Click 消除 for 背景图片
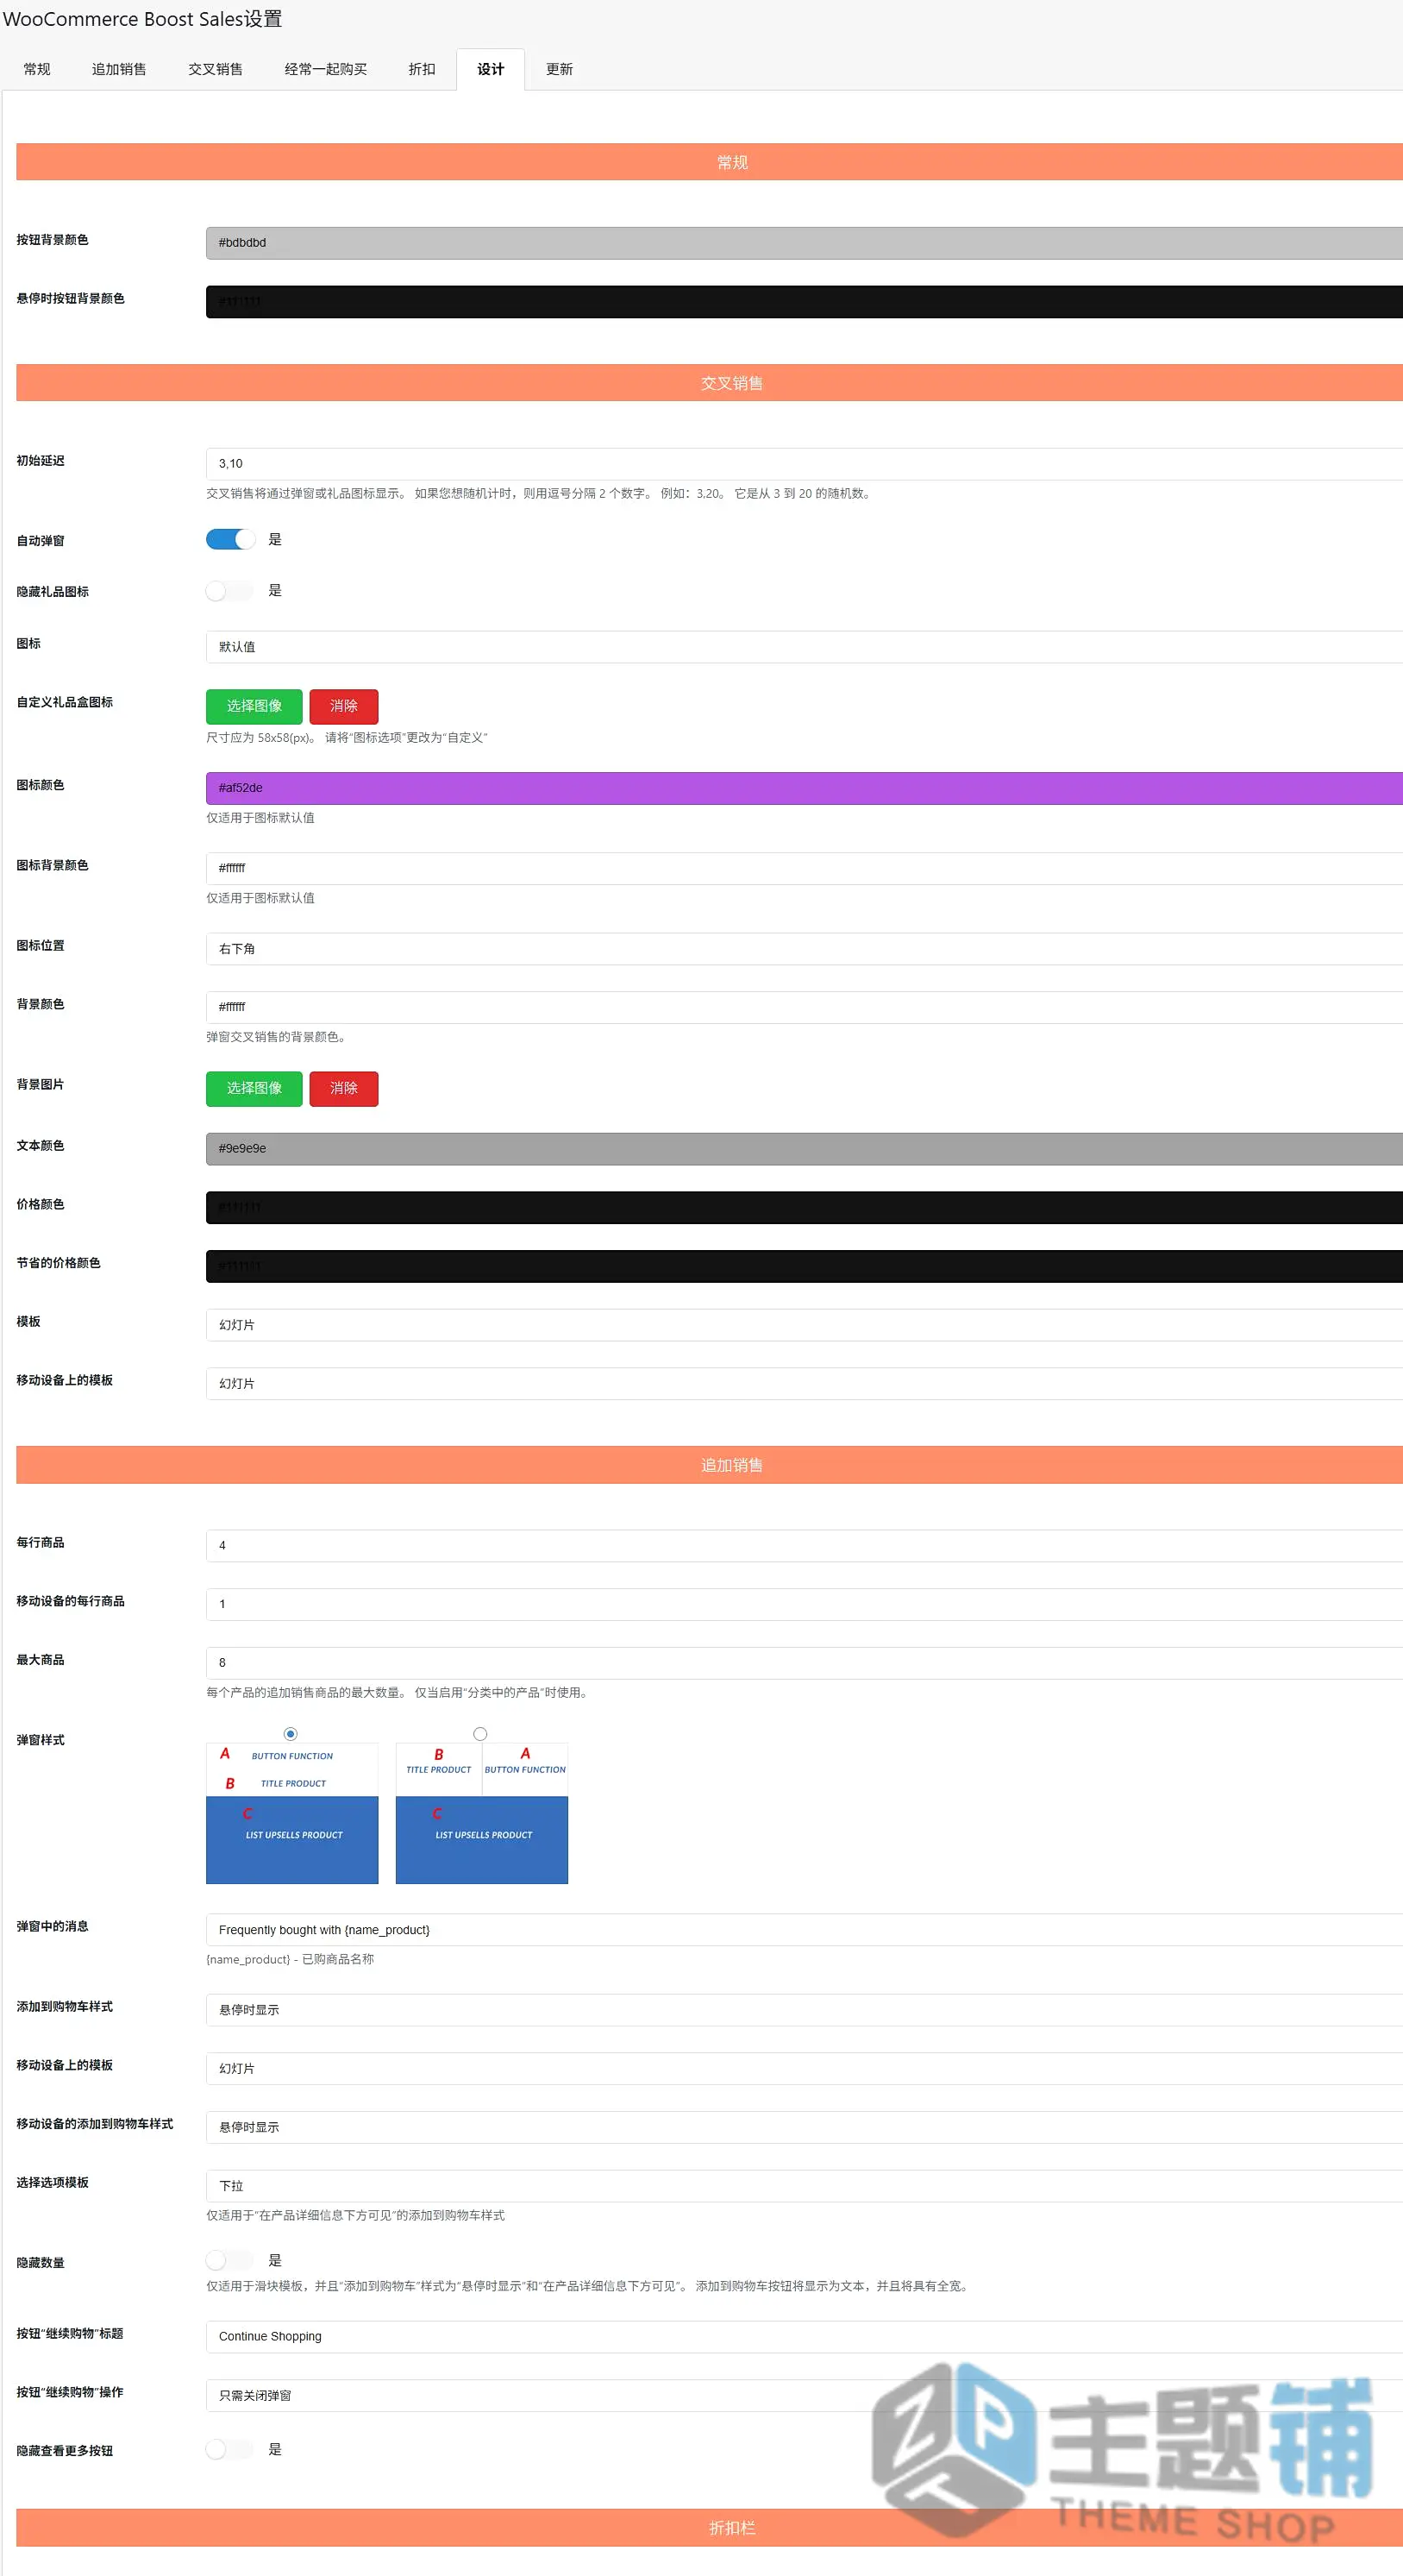The height and width of the screenshot is (2576, 1403). pyautogui.click(x=344, y=1088)
